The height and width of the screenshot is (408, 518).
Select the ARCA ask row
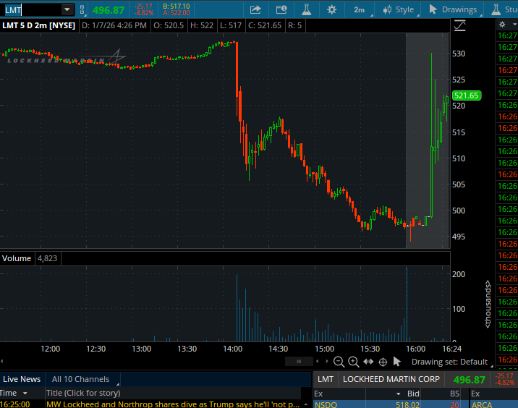coord(494,404)
